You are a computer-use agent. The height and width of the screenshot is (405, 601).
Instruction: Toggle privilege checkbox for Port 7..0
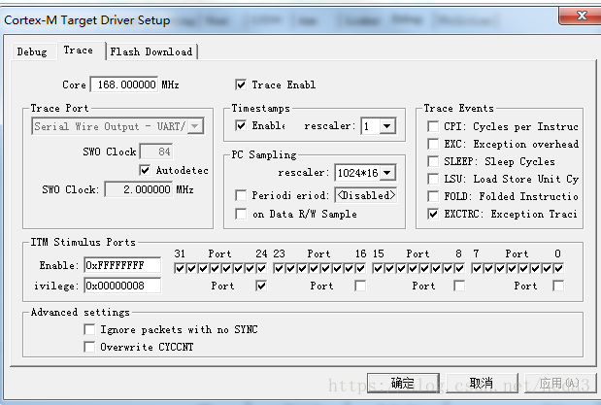click(558, 286)
